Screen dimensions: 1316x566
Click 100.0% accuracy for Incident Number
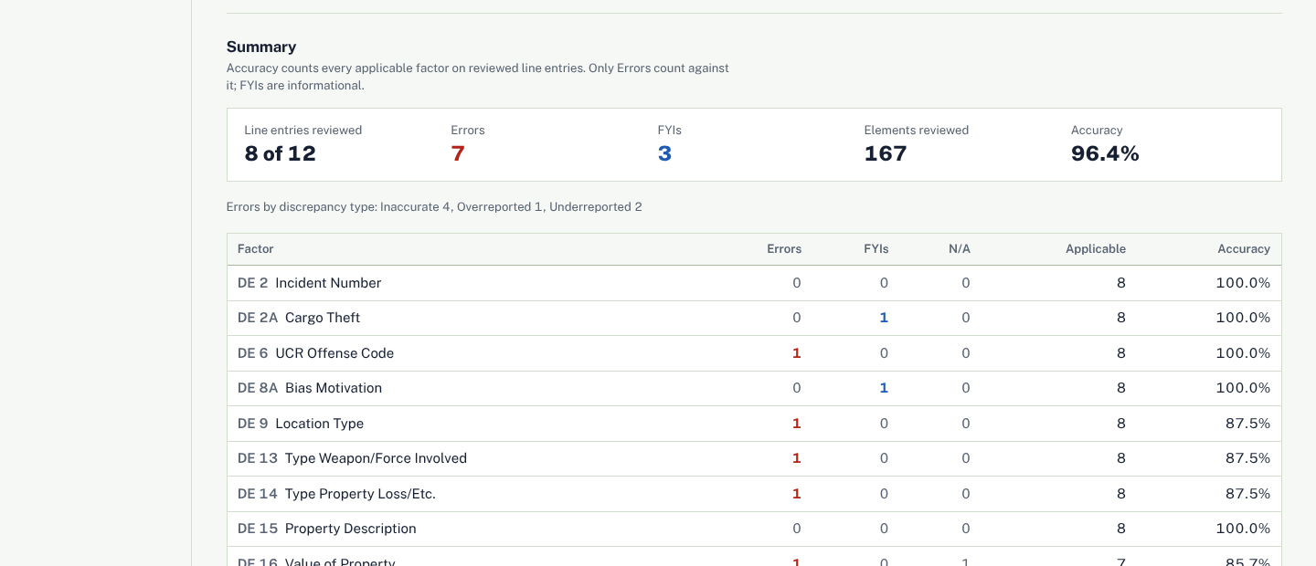(x=1243, y=283)
